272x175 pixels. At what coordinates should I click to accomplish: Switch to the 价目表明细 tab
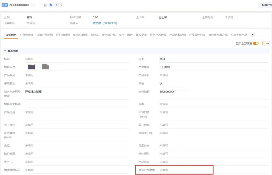pyautogui.click(x=27, y=35)
